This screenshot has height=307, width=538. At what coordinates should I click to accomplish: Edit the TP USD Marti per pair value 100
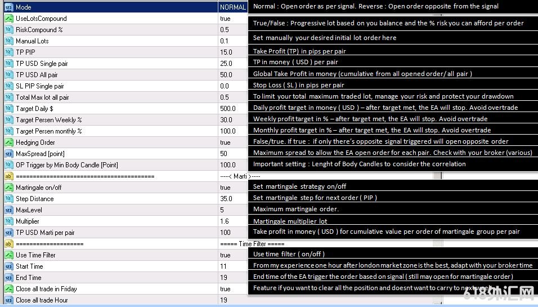click(226, 233)
